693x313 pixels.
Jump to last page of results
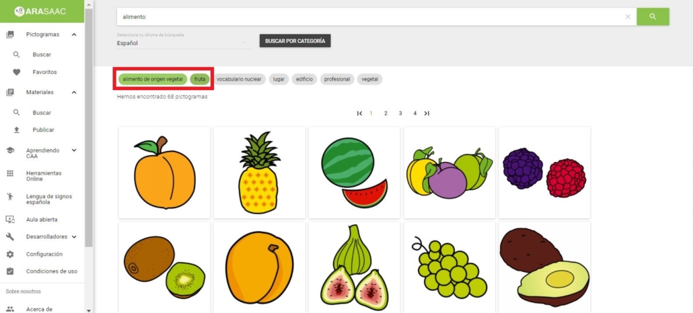coord(427,114)
